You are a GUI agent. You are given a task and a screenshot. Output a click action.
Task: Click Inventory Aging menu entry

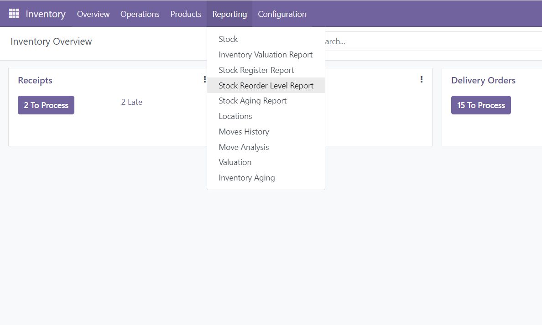[x=247, y=178]
